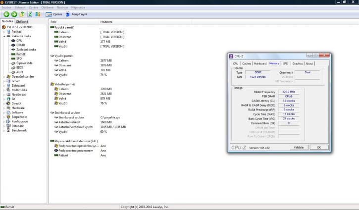Switch to Mainboard tab in CPU-Z

click(x=260, y=64)
